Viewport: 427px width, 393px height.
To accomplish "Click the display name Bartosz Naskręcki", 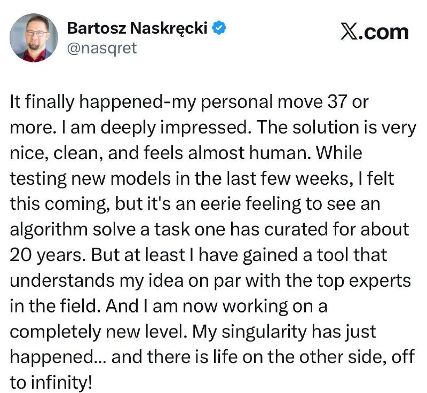I will 137,28.
